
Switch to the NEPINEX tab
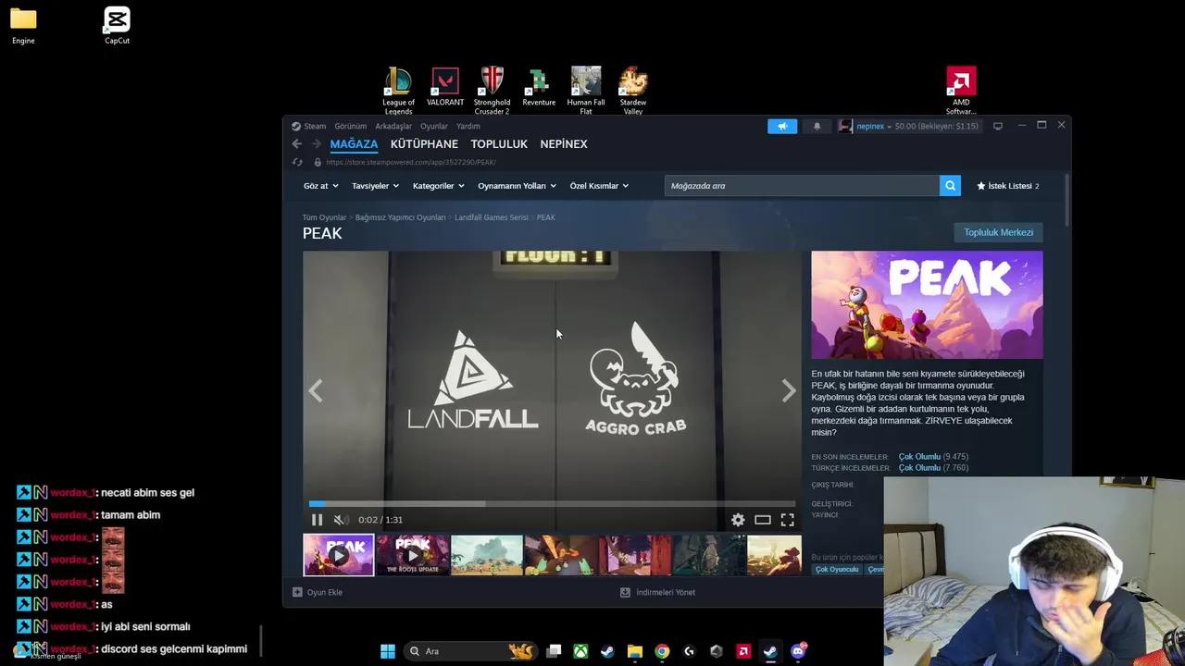564,144
